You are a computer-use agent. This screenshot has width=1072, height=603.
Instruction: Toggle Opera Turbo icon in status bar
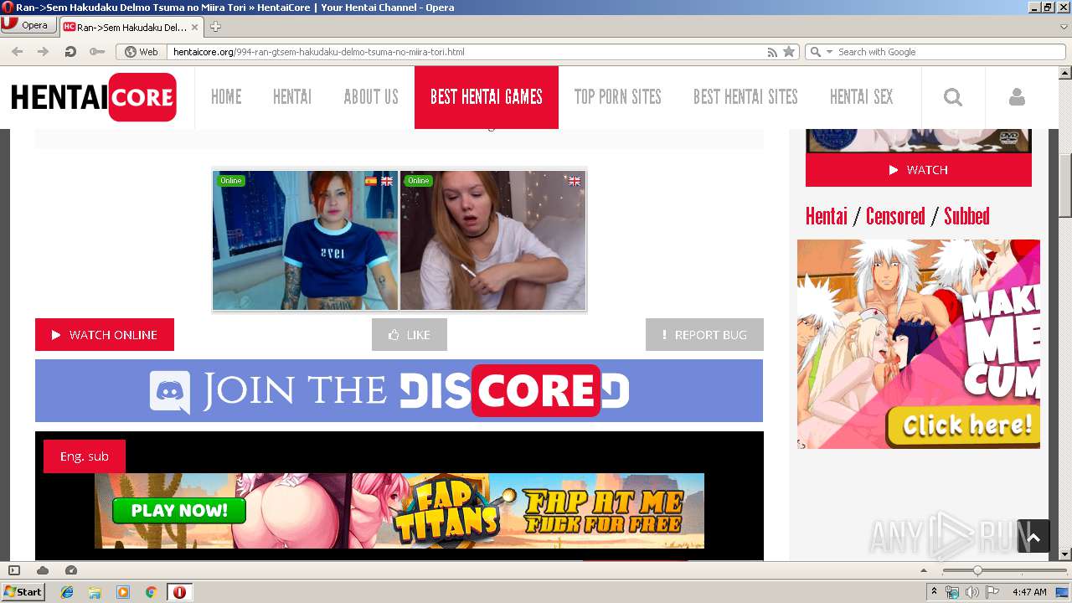pos(71,570)
